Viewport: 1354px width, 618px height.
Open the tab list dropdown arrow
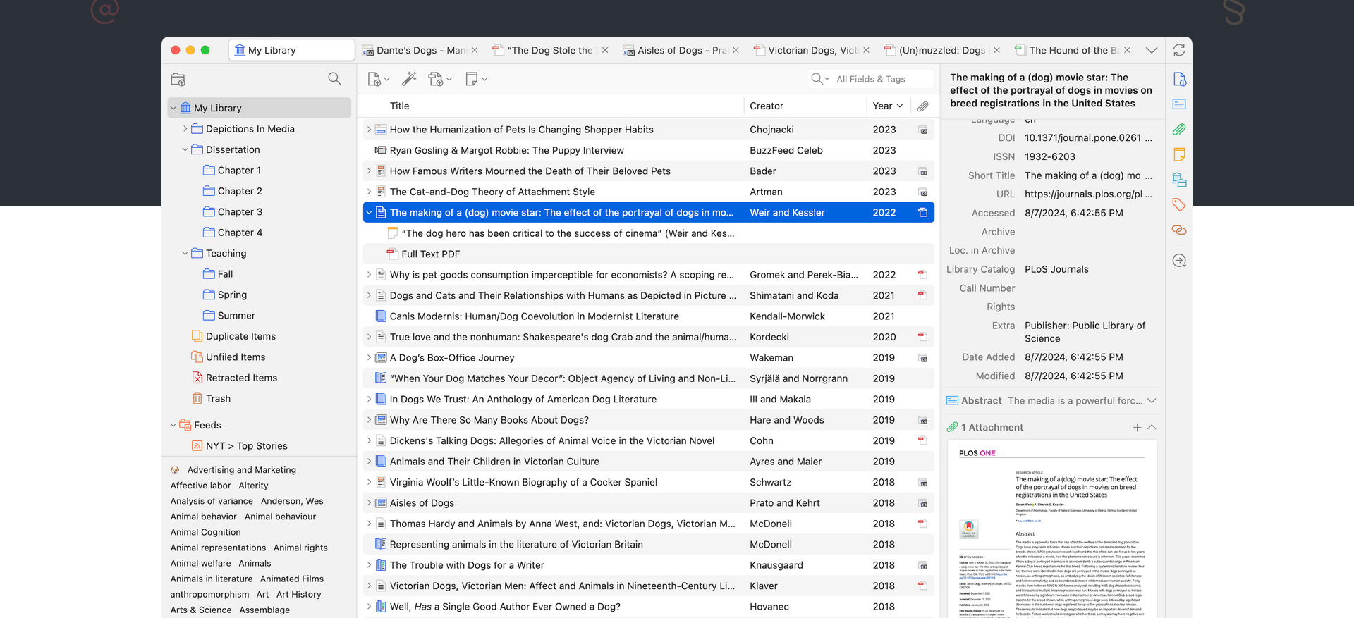[1151, 50]
